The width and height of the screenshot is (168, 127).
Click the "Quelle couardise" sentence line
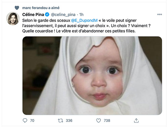coord(79,31)
